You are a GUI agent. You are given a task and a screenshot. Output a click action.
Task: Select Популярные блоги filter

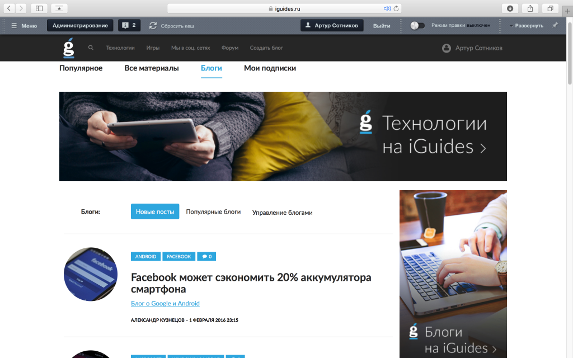(213, 211)
